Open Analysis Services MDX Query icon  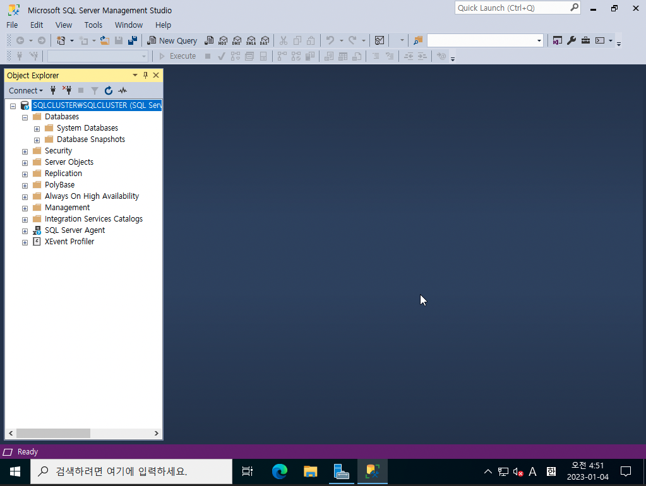[223, 40]
